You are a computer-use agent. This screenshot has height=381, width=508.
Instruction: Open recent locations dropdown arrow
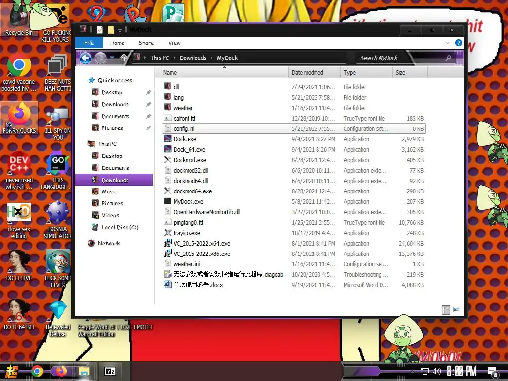click(112, 58)
